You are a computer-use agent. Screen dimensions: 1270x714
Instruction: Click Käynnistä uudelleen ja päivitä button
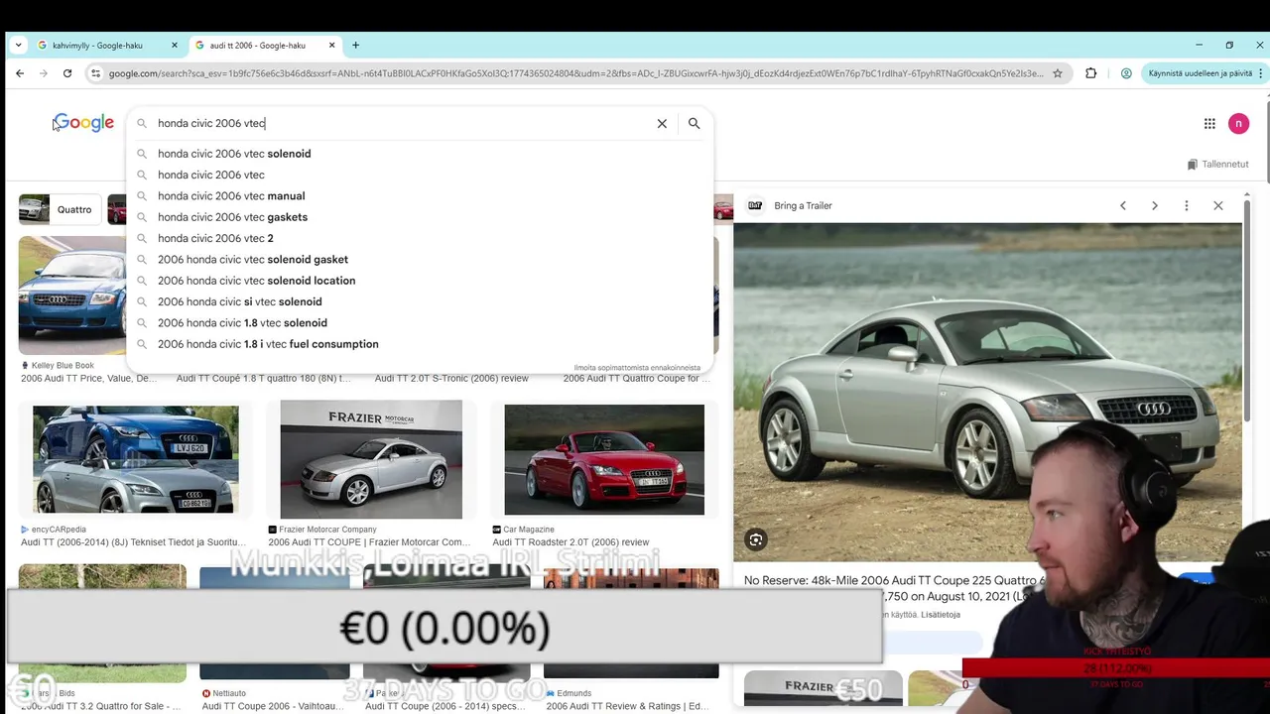[1201, 73]
